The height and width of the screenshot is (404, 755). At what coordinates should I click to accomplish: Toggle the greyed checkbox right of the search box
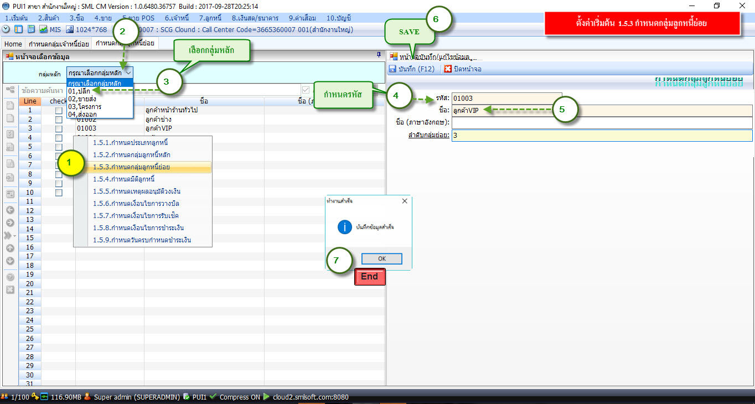[306, 90]
